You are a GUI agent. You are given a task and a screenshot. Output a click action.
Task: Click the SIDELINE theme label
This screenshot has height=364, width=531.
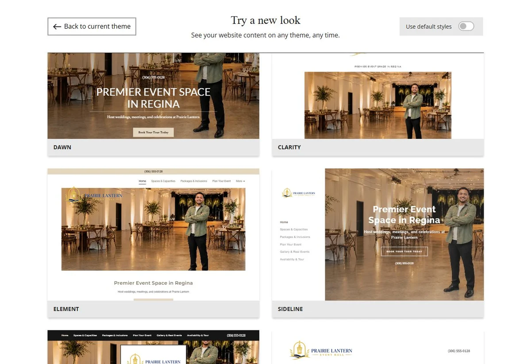click(290, 309)
